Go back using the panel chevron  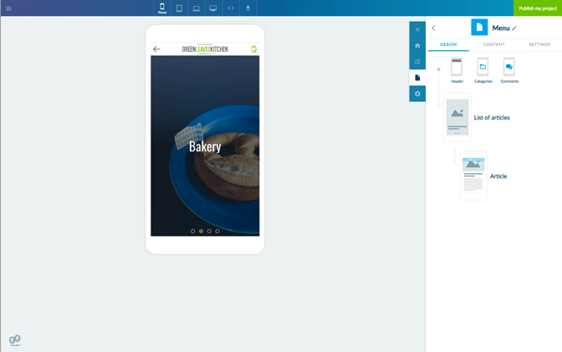tap(433, 28)
